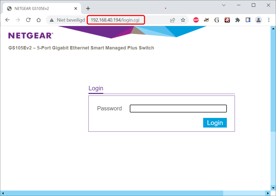
Task: Show the Niet beveiligd site info
Action: [x=67, y=20]
